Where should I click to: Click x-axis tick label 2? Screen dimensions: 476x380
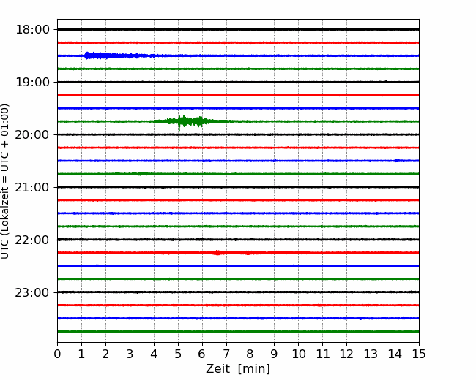[x=105, y=354]
